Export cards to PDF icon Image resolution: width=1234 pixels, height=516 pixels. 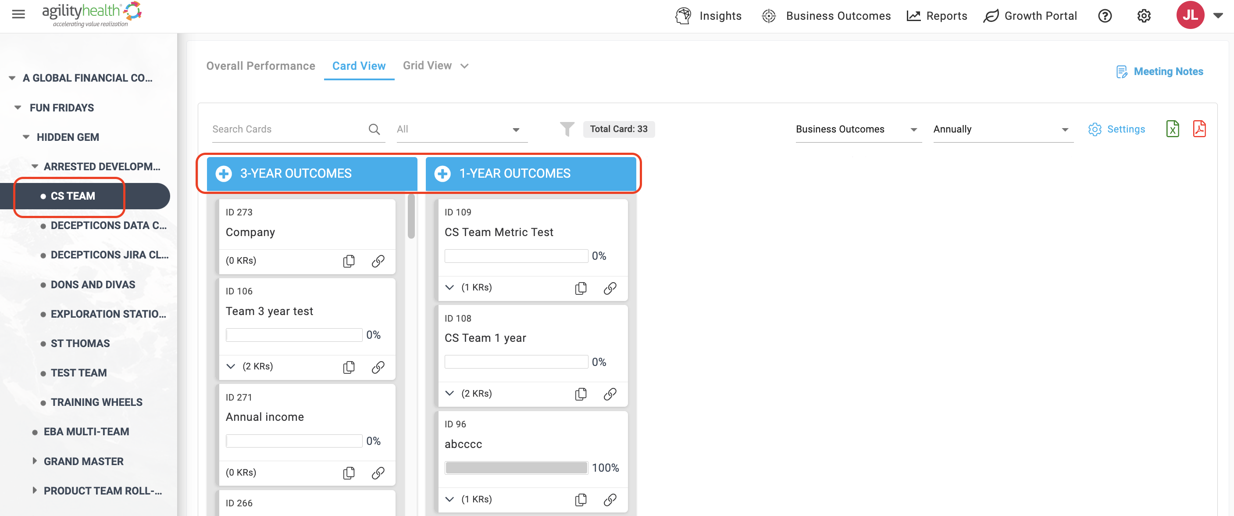pos(1199,129)
